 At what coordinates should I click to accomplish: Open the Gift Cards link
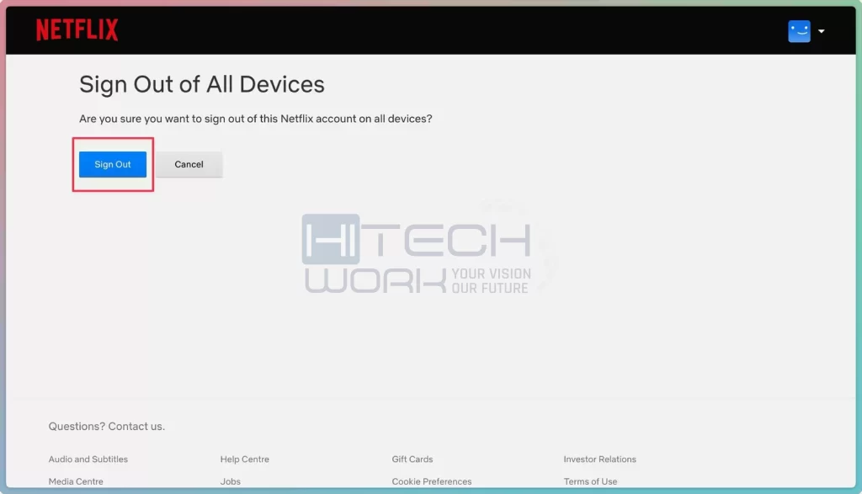click(x=412, y=459)
